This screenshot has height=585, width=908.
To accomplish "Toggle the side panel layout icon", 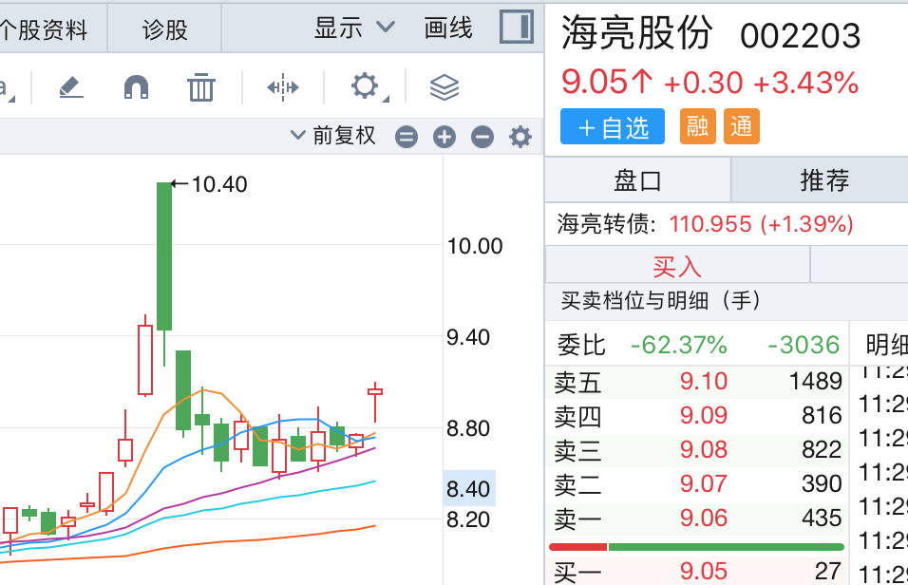I will [x=517, y=27].
